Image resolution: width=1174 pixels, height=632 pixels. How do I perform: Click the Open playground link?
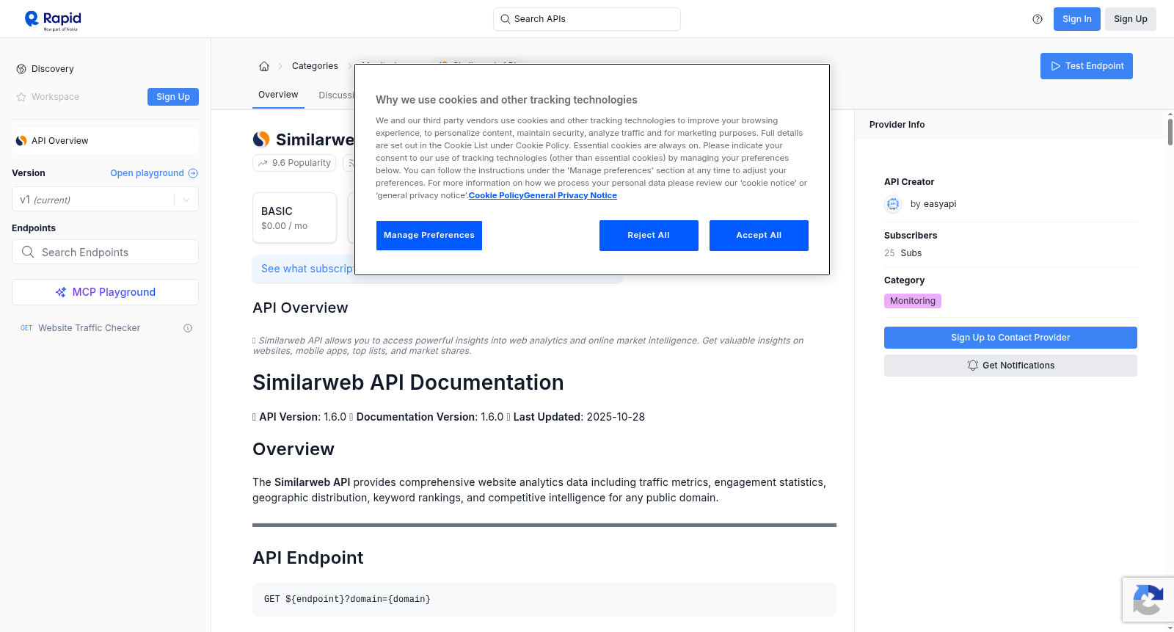coord(147,173)
